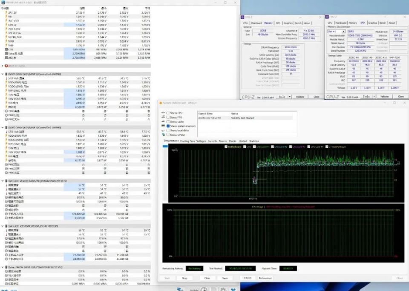Screen dimensions: 409x291
Task: Click the fan icon of the AIO pump row
Action: pos(6,58)
